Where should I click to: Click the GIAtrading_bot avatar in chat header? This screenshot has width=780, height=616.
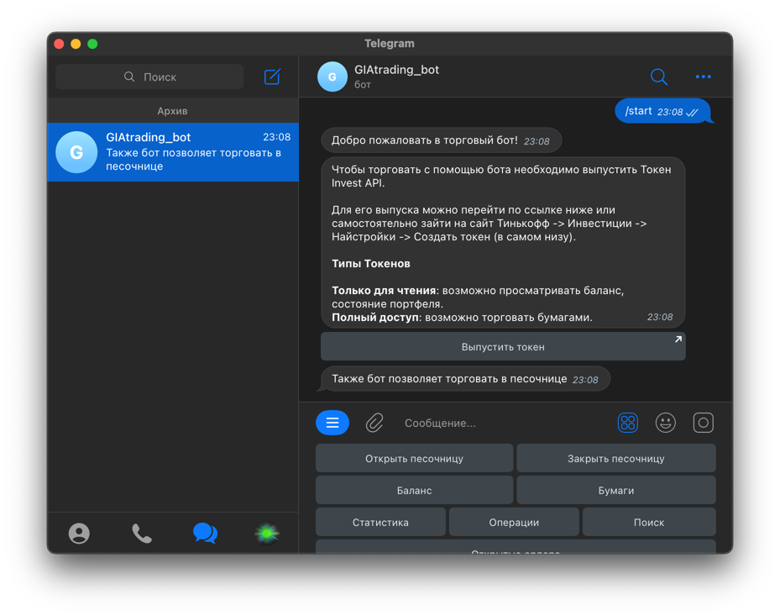(332, 76)
